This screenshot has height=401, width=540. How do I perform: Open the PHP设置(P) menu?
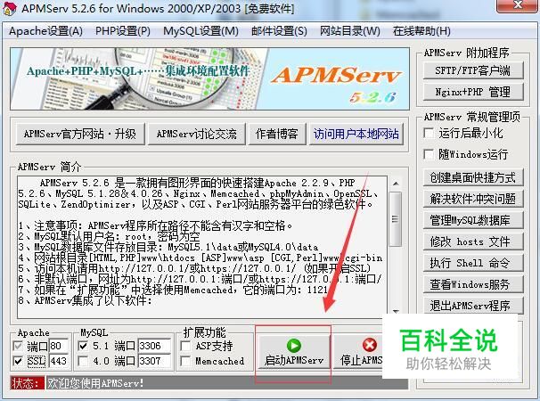coord(123,31)
